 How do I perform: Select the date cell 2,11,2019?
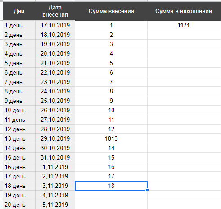[55, 176]
